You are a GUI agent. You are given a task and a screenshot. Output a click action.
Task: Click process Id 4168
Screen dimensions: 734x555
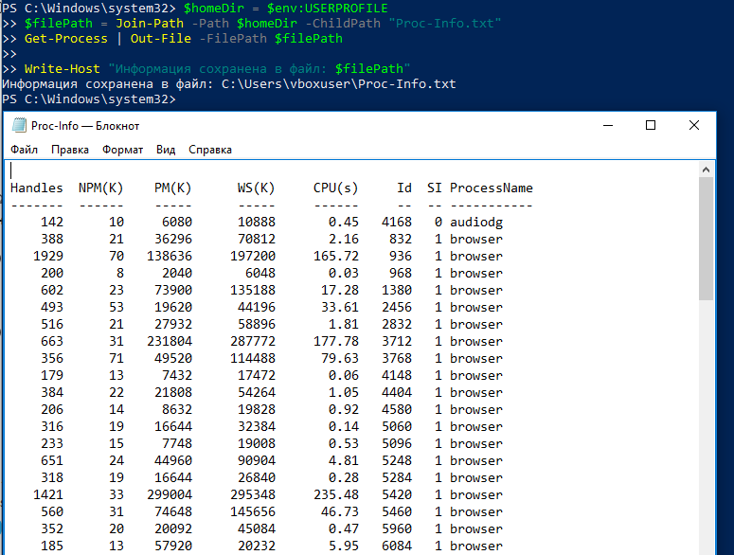[397, 222]
